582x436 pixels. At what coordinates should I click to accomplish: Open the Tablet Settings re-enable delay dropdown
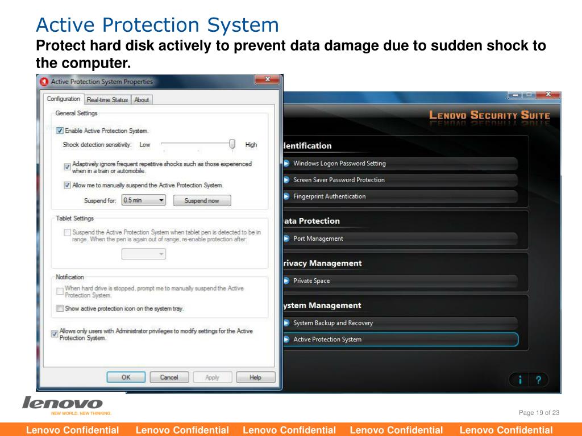144,254
